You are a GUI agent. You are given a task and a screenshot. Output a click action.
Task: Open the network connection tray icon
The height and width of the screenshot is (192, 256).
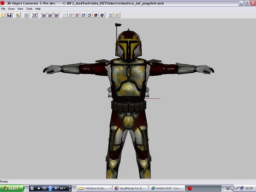point(237,188)
